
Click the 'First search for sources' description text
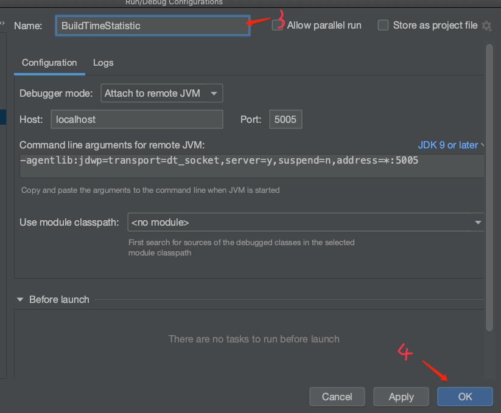coord(242,248)
